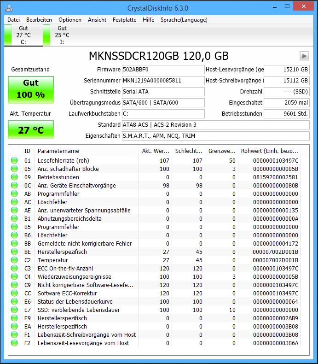This screenshot has height=364, width=318.
Task: Open the Sprache(Language) menu
Action: 184,20
